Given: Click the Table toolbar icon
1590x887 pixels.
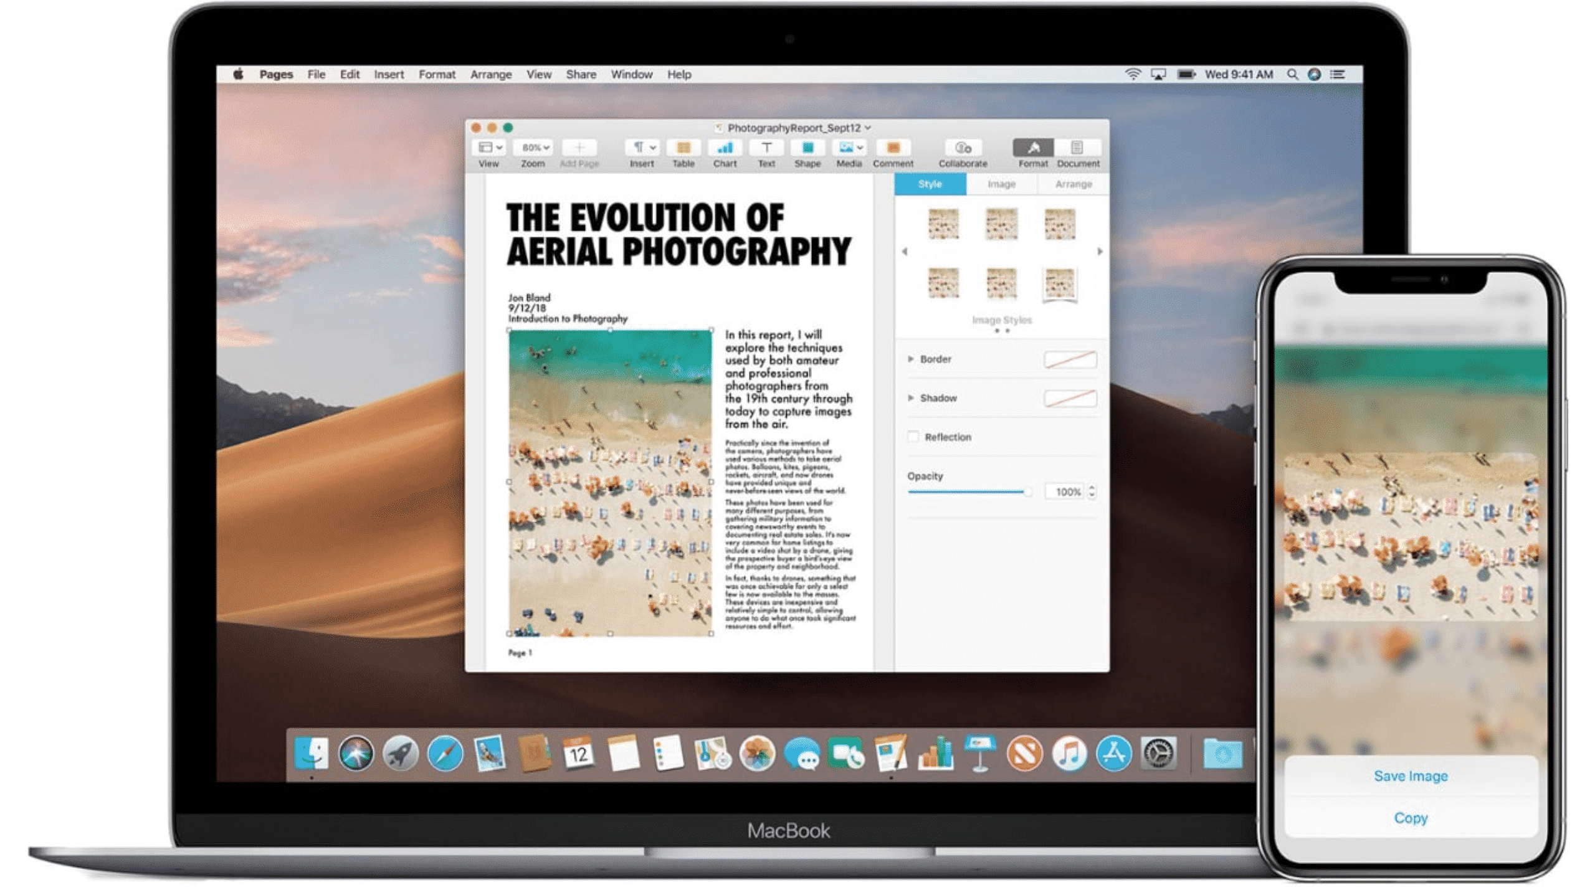Looking at the screenshot, I should click(x=683, y=148).
